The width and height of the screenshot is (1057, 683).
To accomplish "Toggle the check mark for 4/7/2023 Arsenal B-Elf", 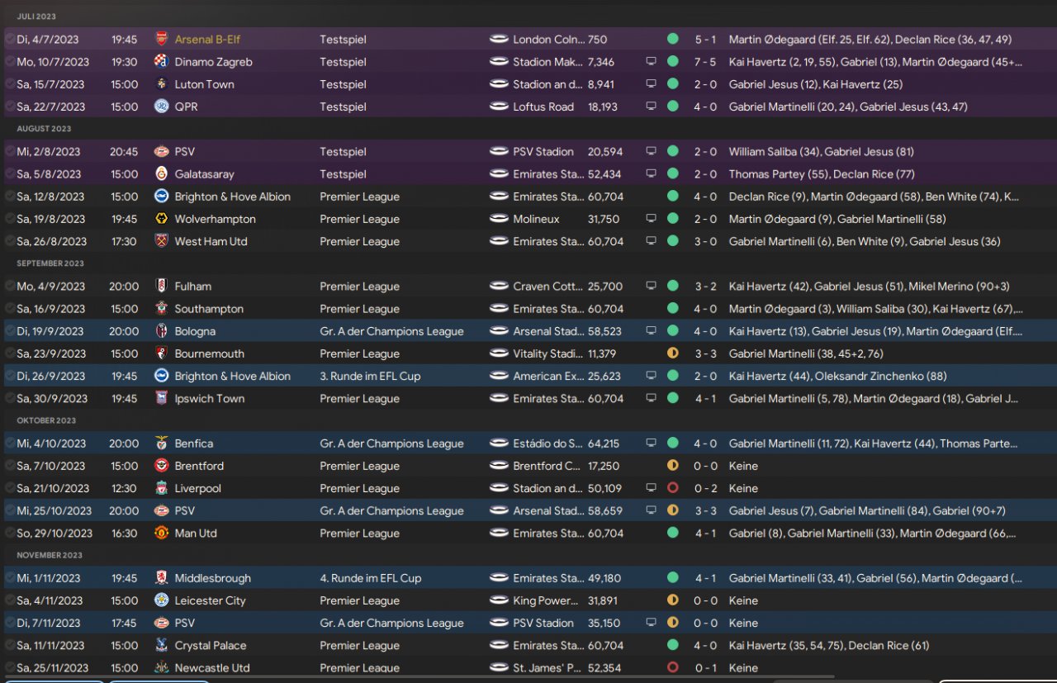I will coord(10,39).
